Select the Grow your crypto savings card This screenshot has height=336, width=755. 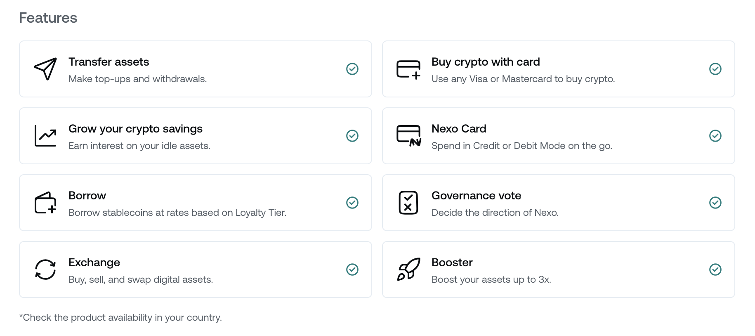(196, 136)
